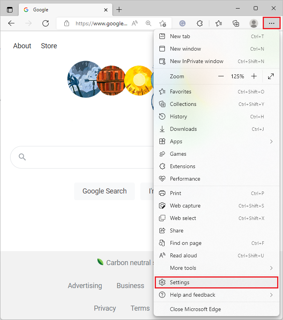Go back using the back arrow
The width and height of the screenshot is (283, 320).
(11, 23)
